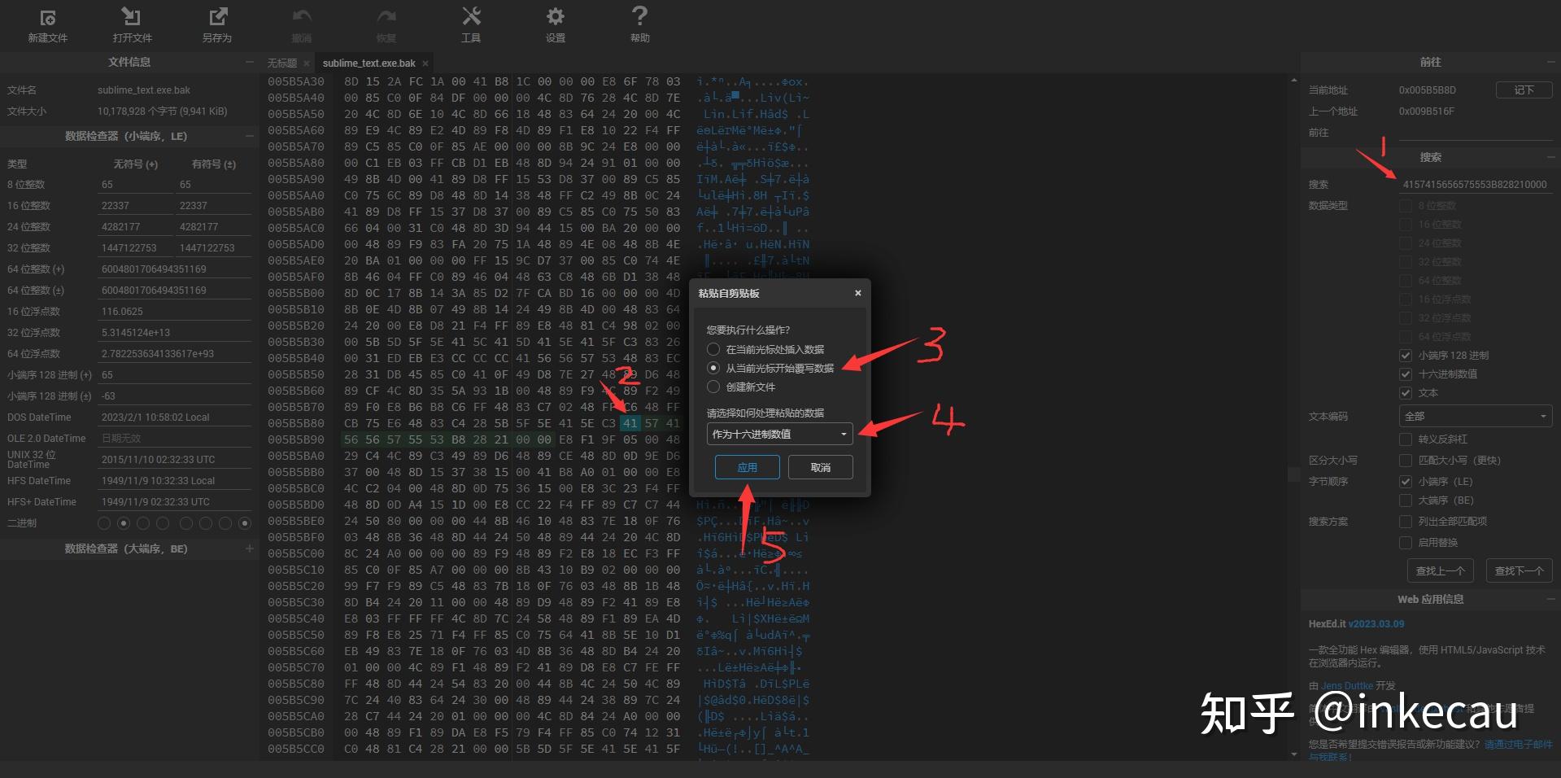The width and height of the screenshot is (1561, 778).
Task: Expand the big-endian data inspector panel
Action: pos(249,549)
